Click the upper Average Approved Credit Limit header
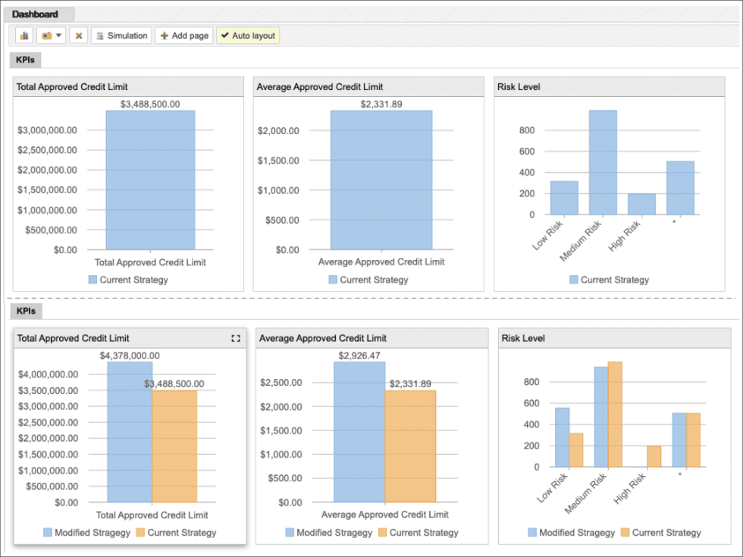Image resolution: width=743 pixels, height=557 pixels. (368, 86)
